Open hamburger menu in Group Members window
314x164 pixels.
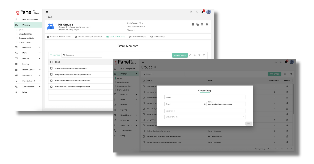click(x=47, y=12)
